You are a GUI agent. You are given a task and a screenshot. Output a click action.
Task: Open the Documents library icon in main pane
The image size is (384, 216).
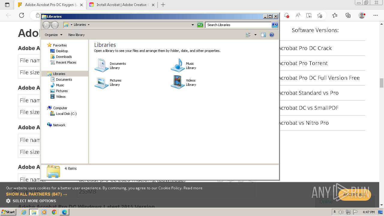[101, 65]
